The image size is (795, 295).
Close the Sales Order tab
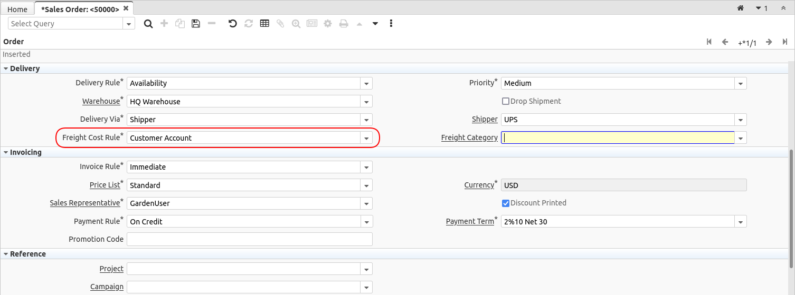(x=126, y=8)
